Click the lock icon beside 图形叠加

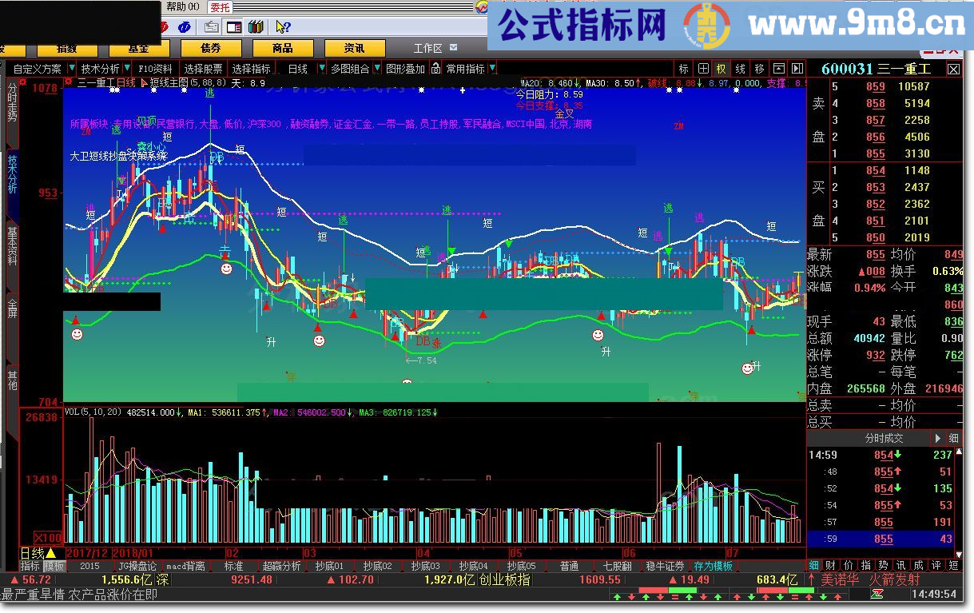click(x=435, y=68)
